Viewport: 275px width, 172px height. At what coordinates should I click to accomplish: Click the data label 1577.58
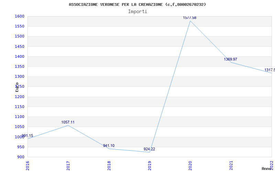pos(190,18)
